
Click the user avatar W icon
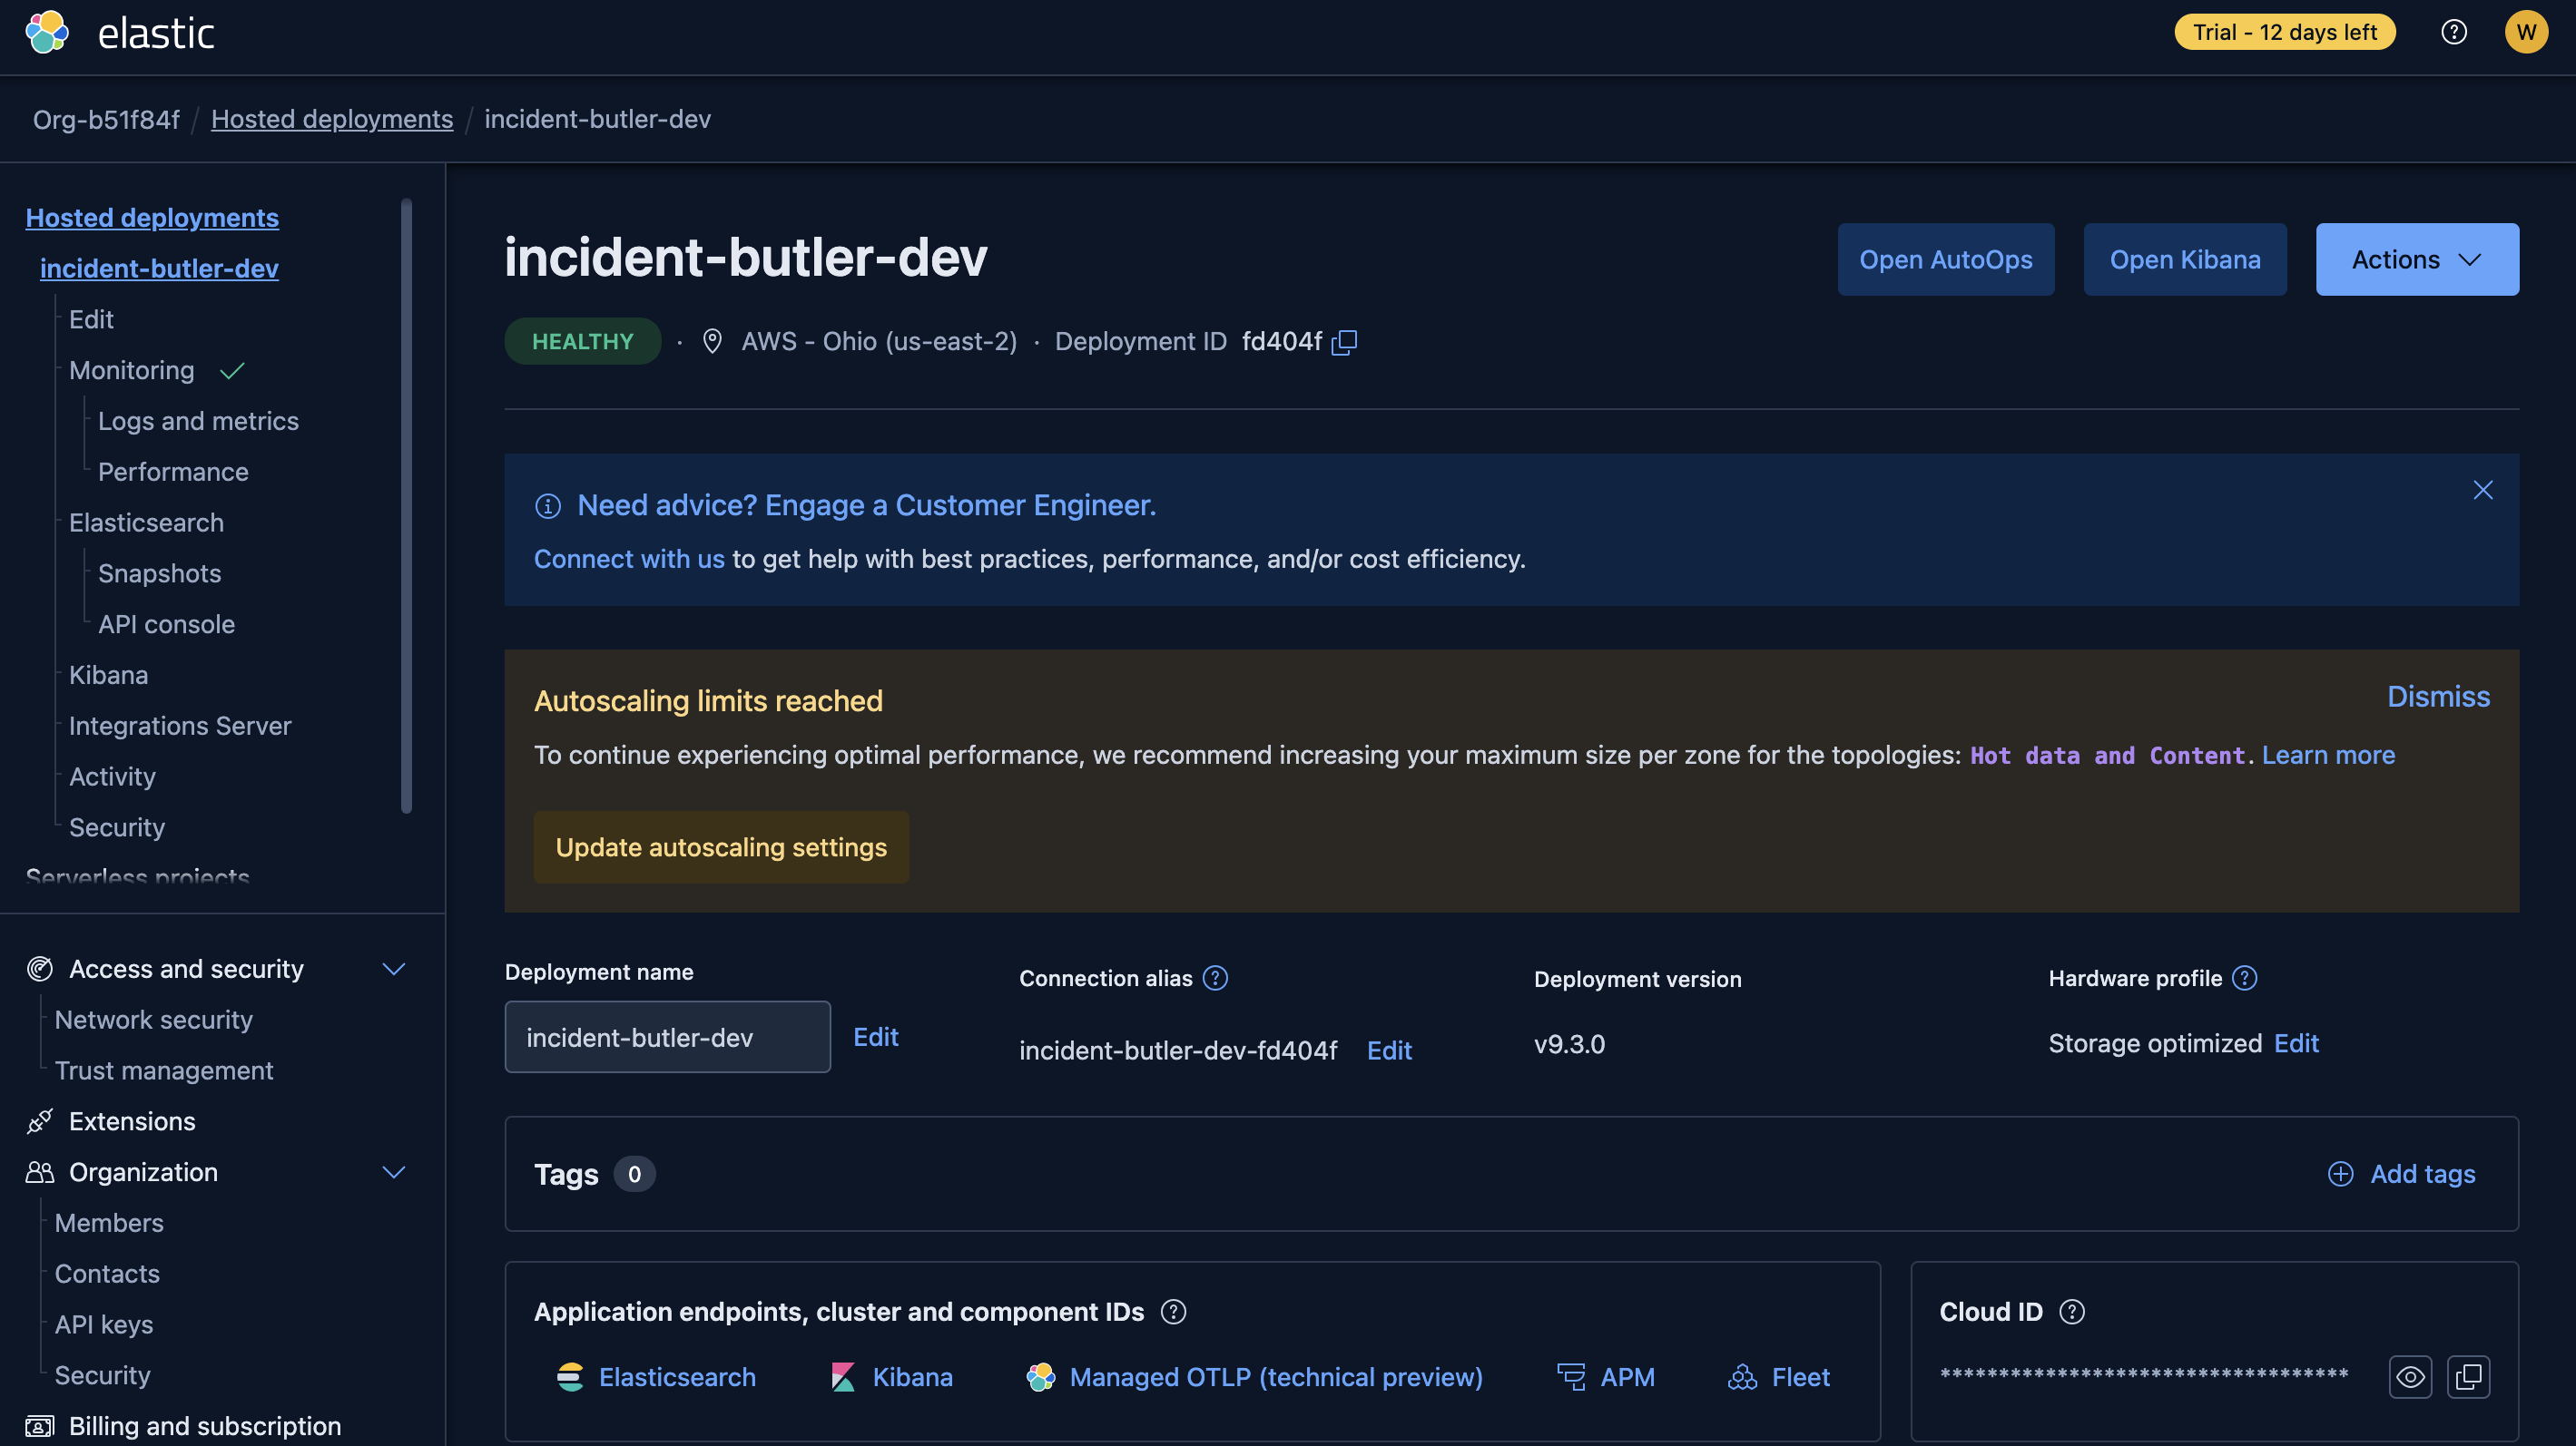pos(2526,32)
